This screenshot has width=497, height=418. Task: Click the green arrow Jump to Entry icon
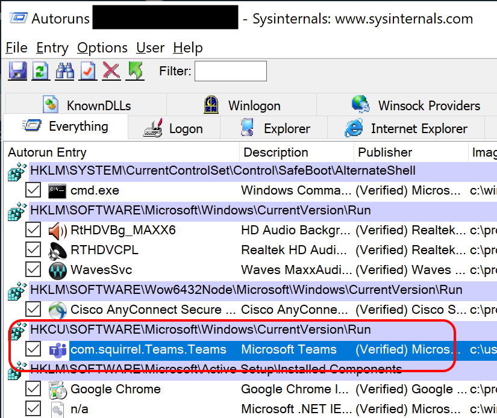tap(136, 70)
